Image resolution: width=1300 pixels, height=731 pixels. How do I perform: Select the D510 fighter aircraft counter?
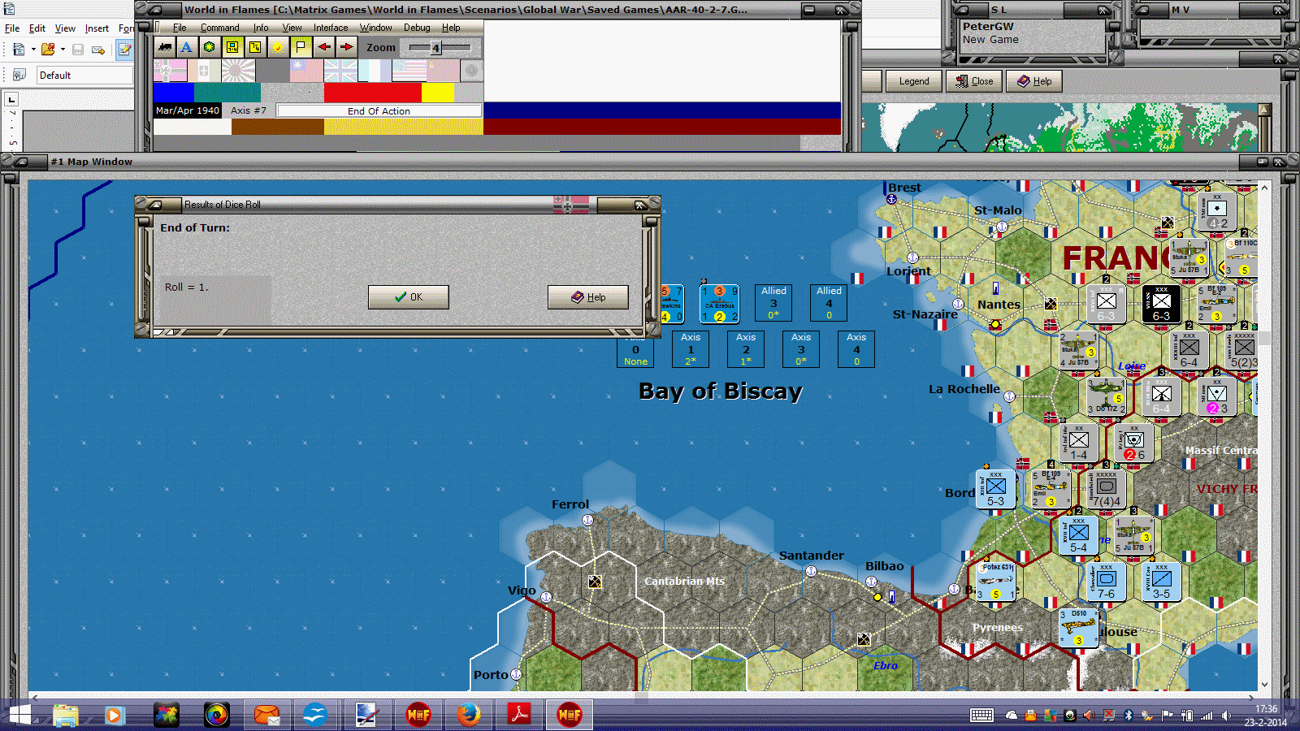tap(1078, 627)
